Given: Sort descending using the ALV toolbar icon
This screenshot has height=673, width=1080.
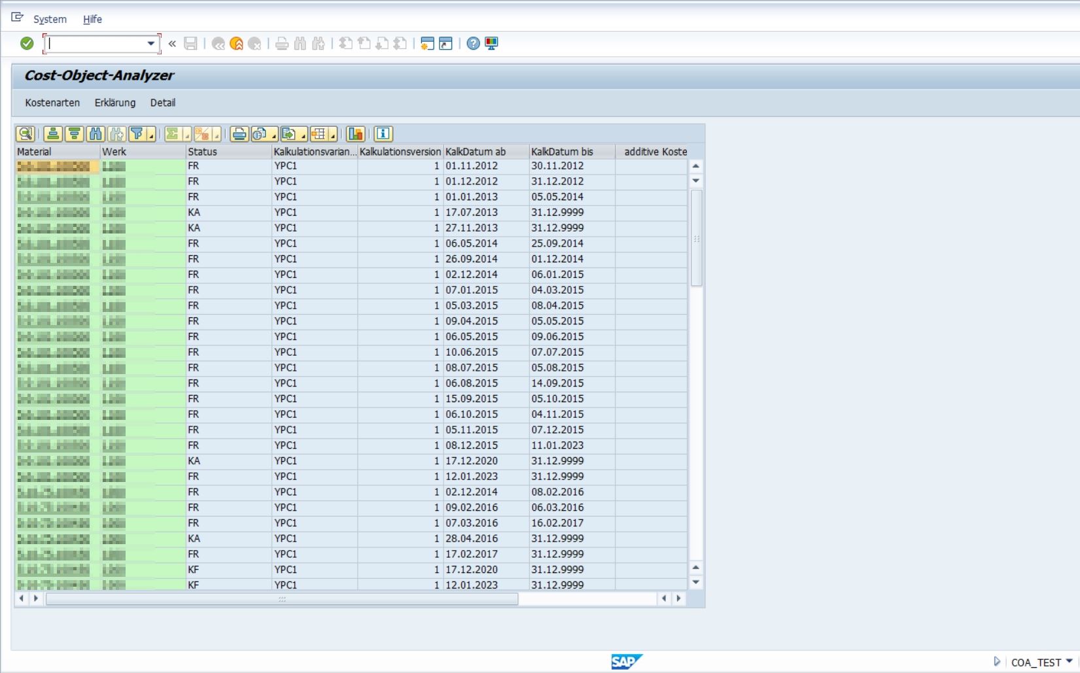Looking at the screenshot, I should tap(75, 134).
